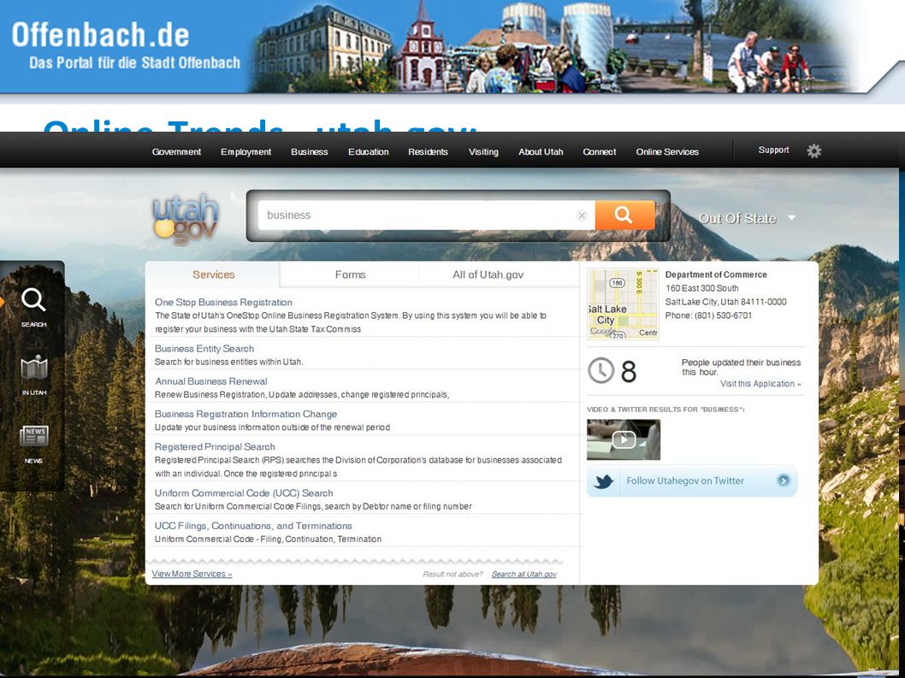Open UCC Filings, Continuations, and Terminations link

(x=253, y=527)
